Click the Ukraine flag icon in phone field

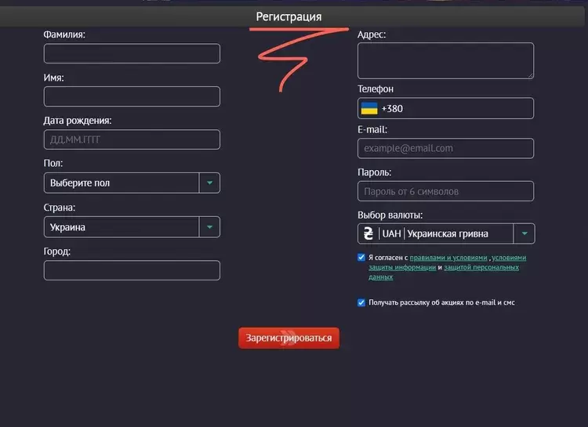(369, 108)
